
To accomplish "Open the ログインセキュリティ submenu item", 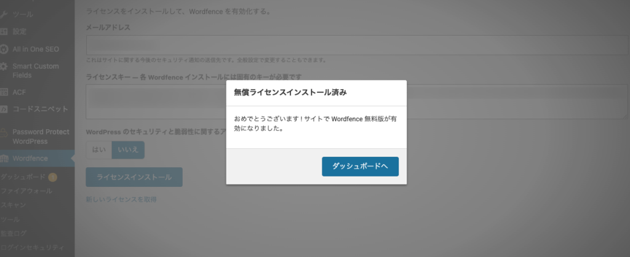I will coord(32,247).
